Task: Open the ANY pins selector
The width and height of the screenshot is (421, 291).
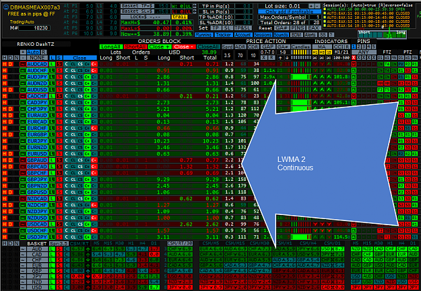Action: pos(364,52)
